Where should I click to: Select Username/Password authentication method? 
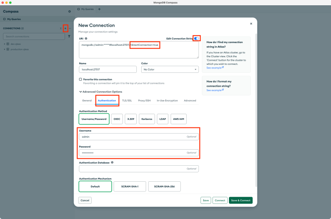pyautogui.click(x=94, y=119)
